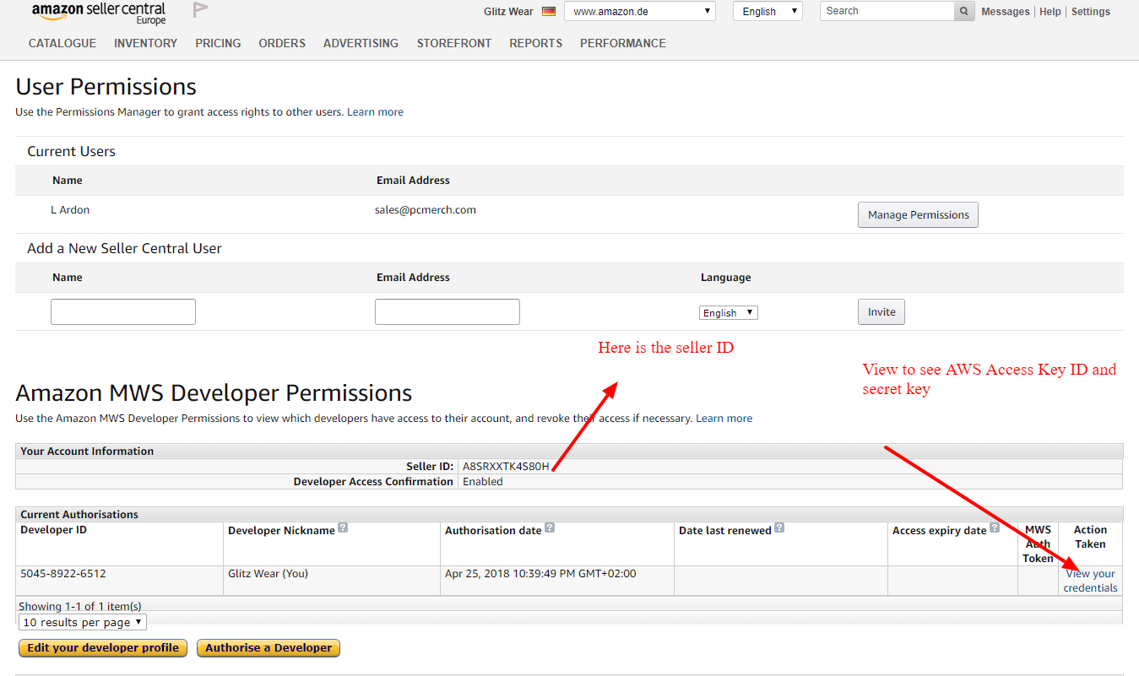Click View your credentials link
Image resolution: width=1139 pixels, height=676 pixels.
[x=1090, y=581]
